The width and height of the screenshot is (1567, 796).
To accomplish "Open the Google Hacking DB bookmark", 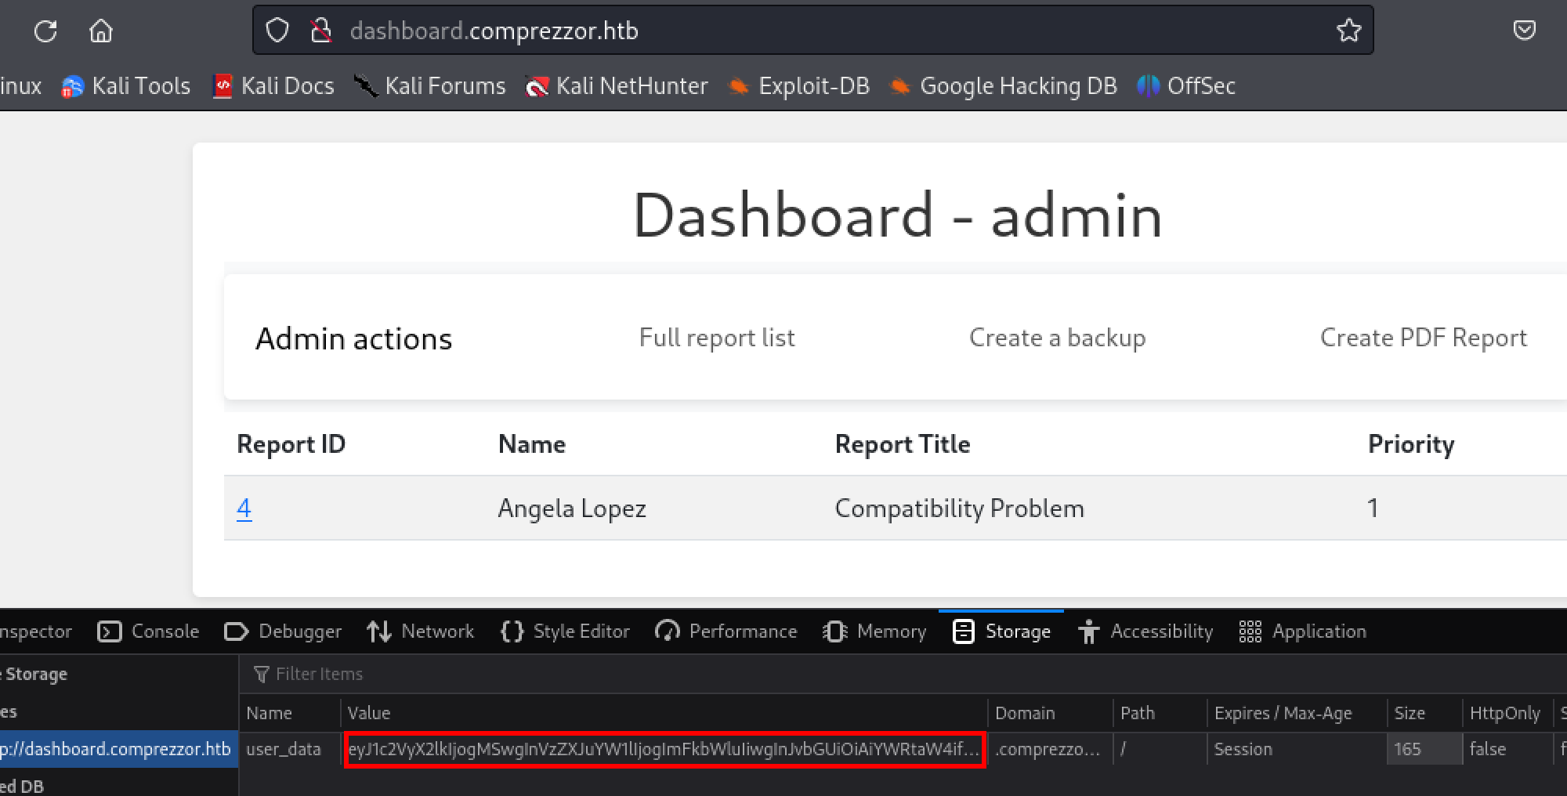I will point(1004,86).
